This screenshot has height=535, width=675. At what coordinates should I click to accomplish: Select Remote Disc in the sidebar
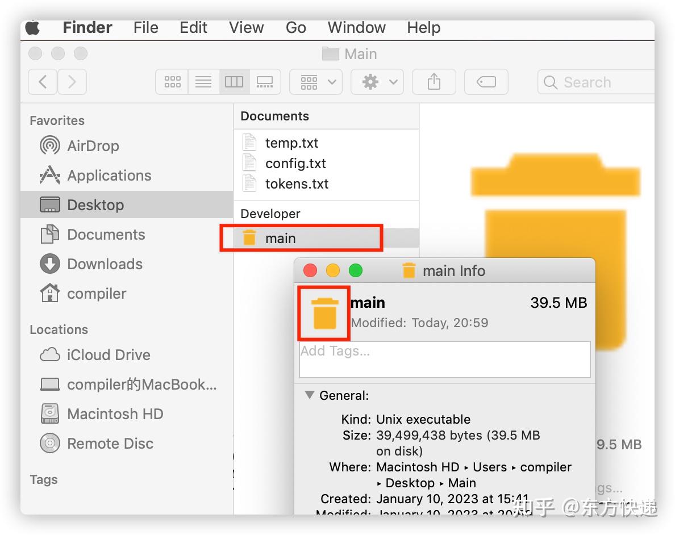127,444
